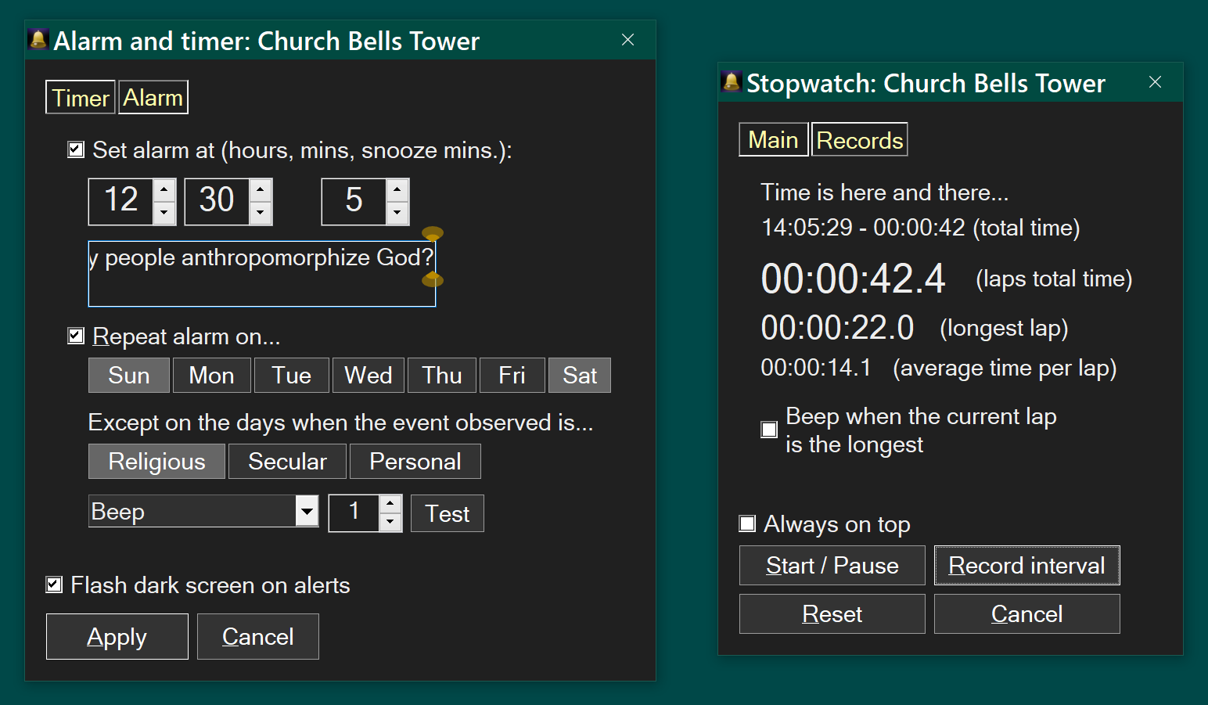
Task: Increase the alarm hours value
Action: pos(164,190)
